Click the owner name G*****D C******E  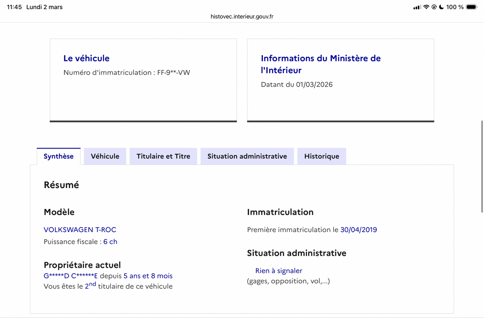coord(71,276)
